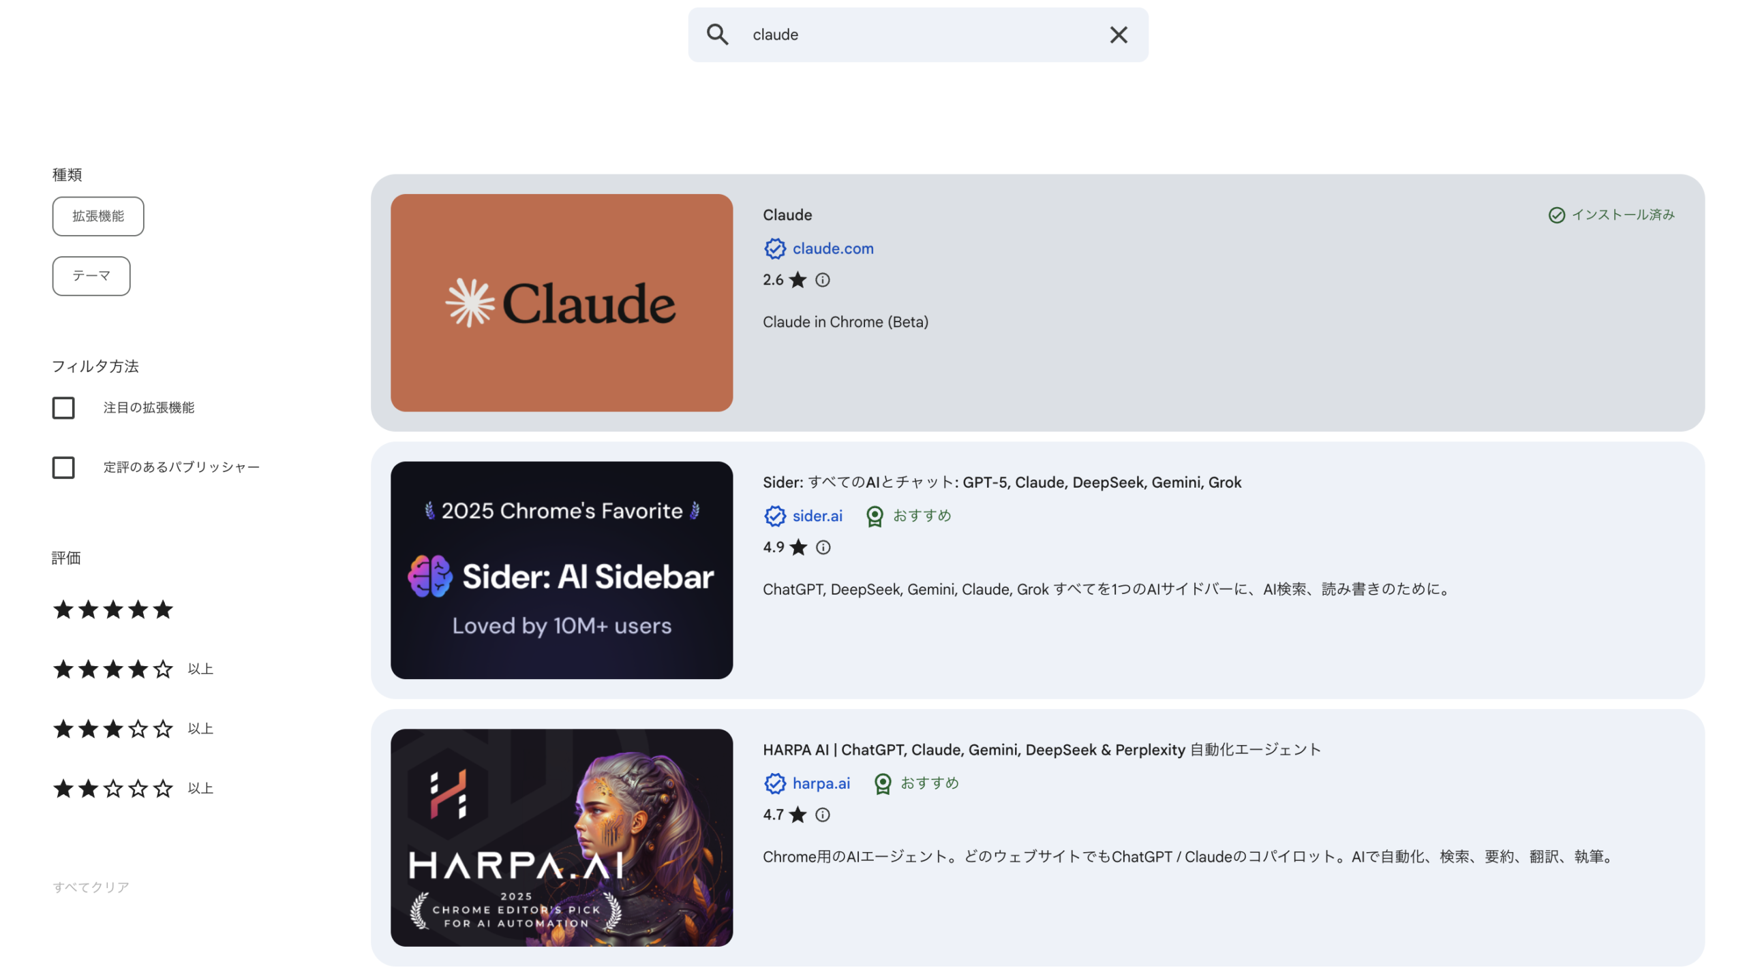Click the 4.7 rating value
The image size is (1745, 974).
tap(773, 815)
